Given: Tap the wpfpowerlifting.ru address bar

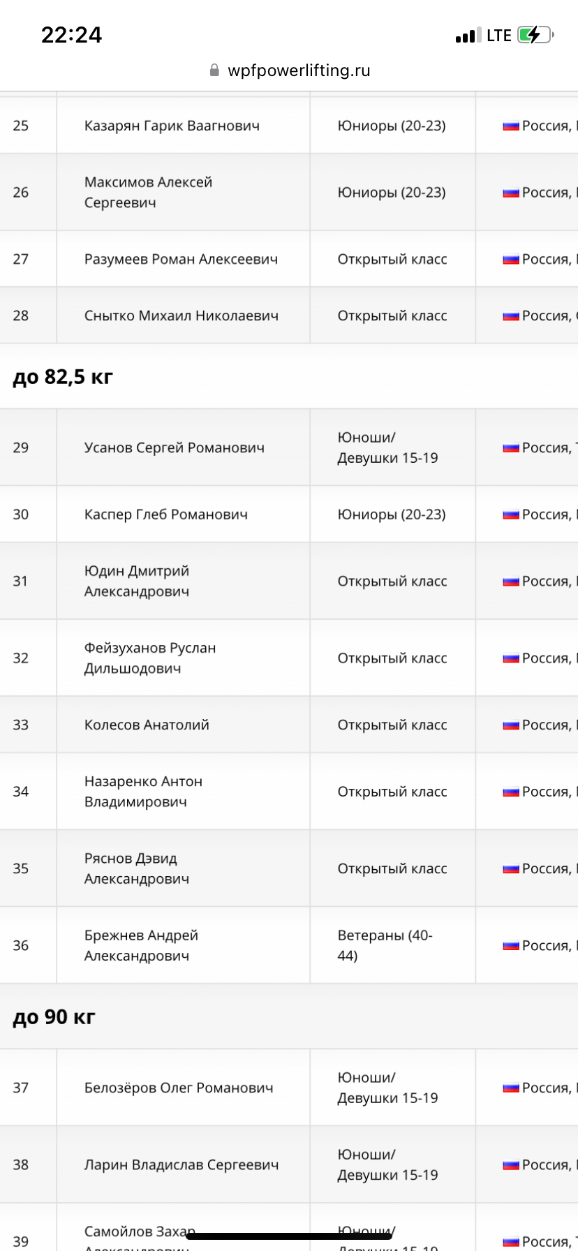Looking at the screenshot, I should click(x=290, y=71).
